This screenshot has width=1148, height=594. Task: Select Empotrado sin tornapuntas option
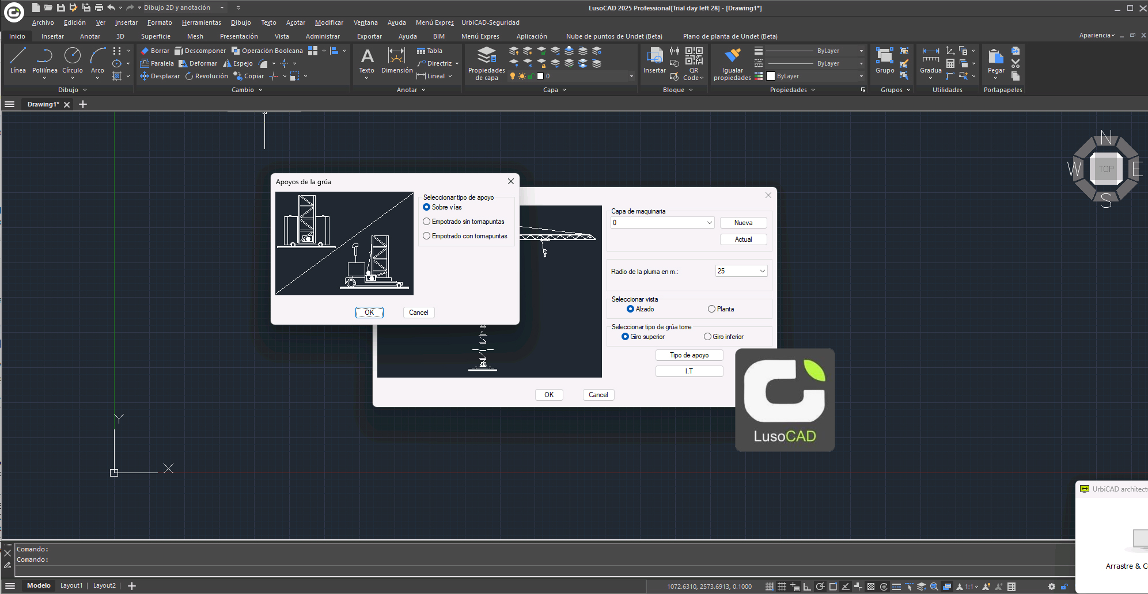pos(464,222)
